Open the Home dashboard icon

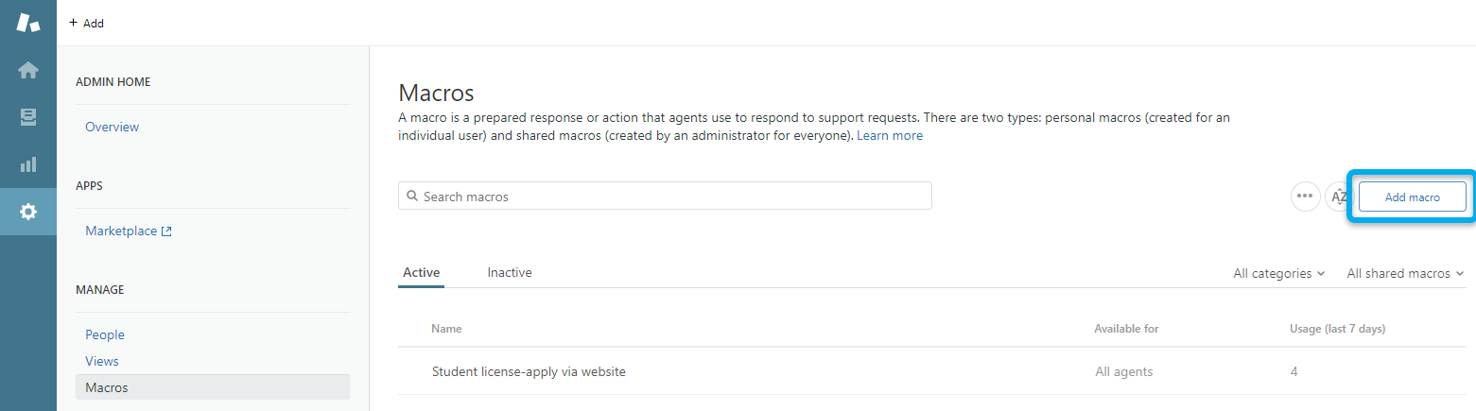coord(28,70)
